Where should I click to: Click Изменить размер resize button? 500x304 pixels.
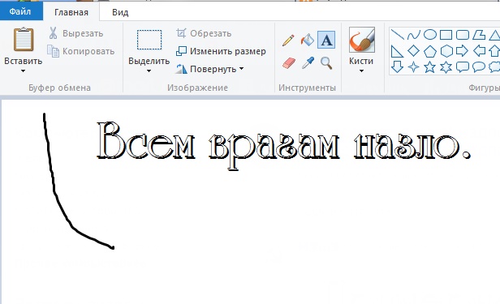pyautogui.click(x=221, y=51)
